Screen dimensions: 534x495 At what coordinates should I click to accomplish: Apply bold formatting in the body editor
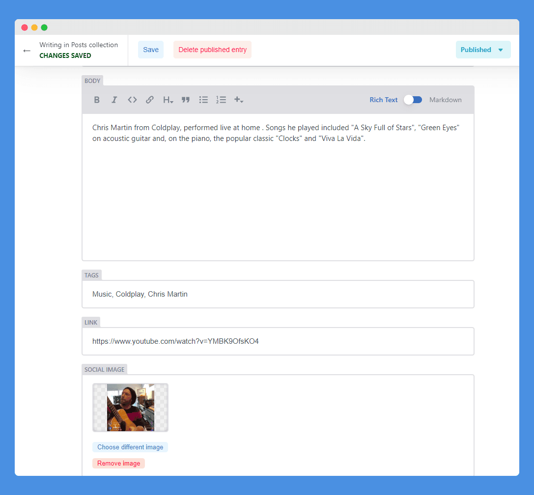[x=97, y=100]
